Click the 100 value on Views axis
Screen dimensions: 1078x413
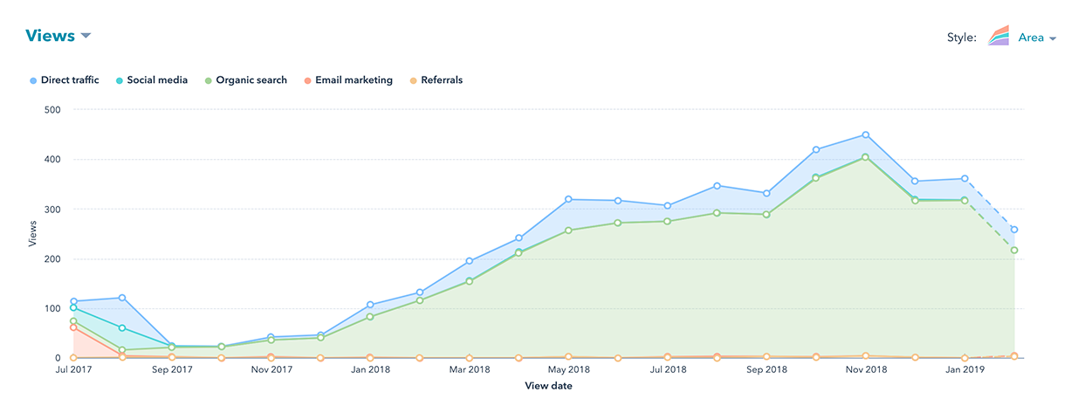click(51, 308)
